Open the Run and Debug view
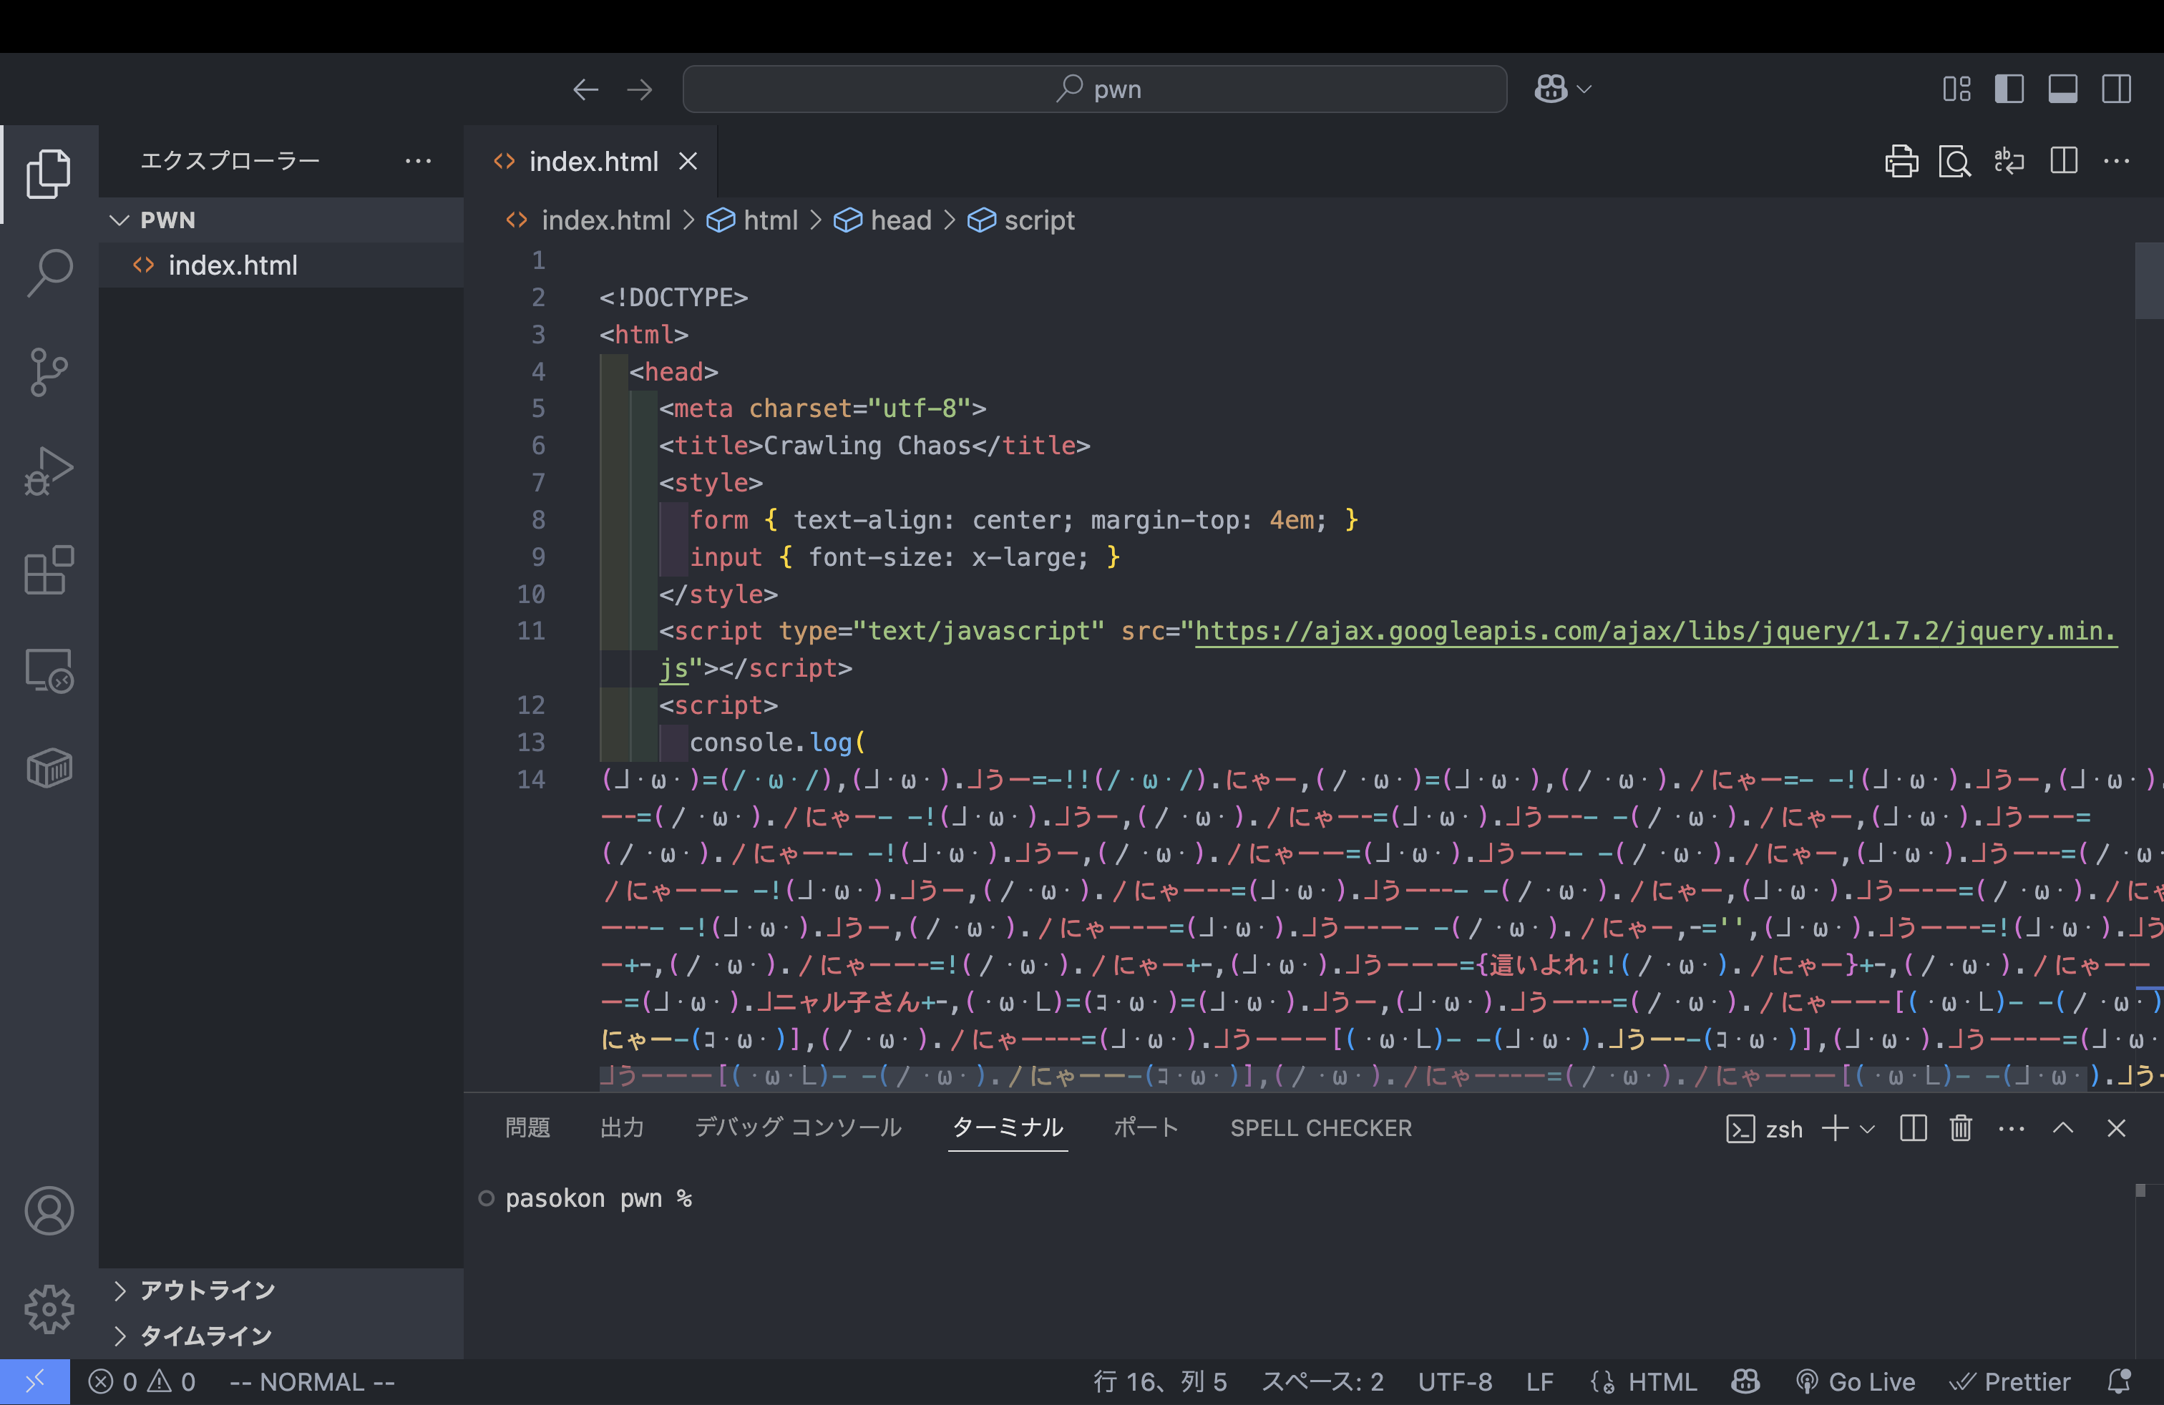 point(49,471)
